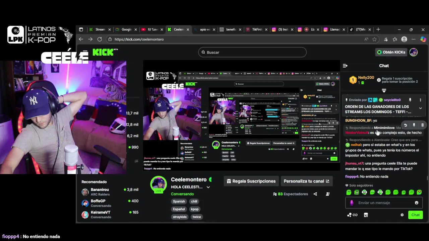Insert the angry green square emote
This screenshot has width=429, height=241.
click(357, 192)
